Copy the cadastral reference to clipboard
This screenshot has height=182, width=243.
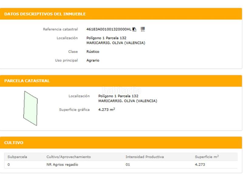[x=135, y=29]
